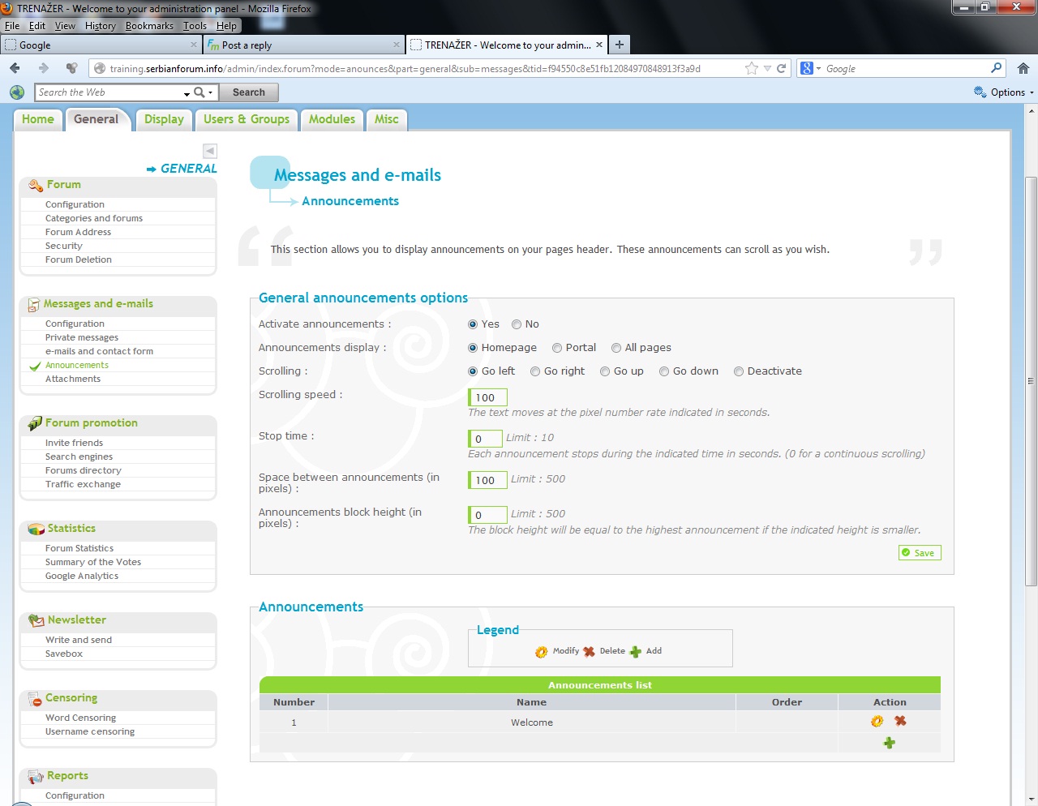The height and width of the screenshot is (806, 1038).
Task: Open Word Censoring link
Action: point(80,718)
